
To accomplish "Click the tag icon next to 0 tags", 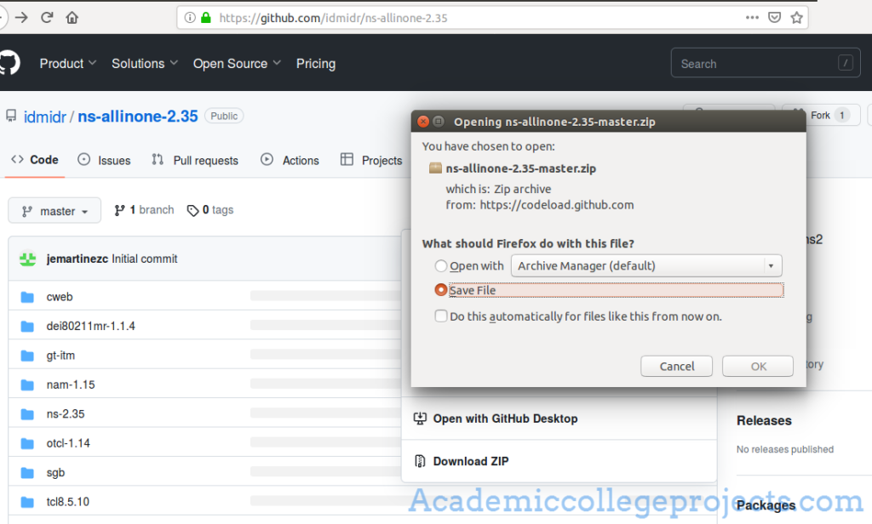I will [x=192, y=211].
